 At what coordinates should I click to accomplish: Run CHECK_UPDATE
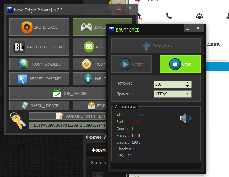point(39,106)
